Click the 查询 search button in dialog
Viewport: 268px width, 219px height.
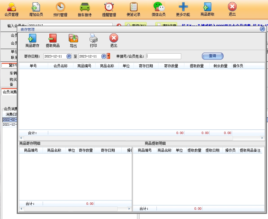pos(212,56)
